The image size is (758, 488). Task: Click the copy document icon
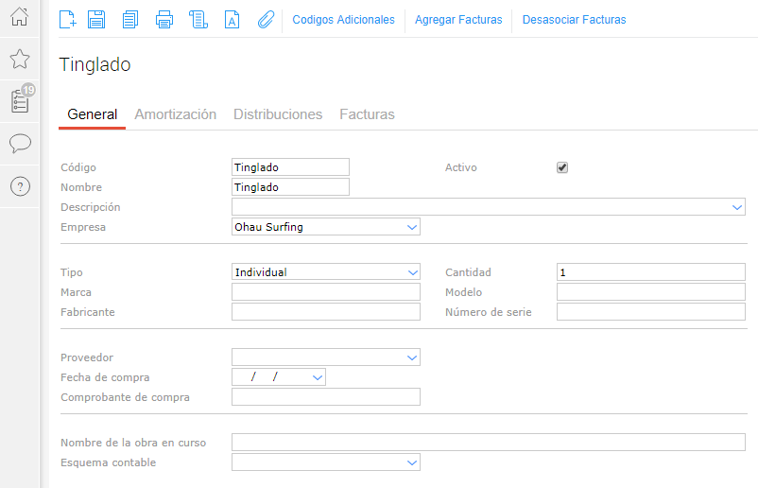(130, 19)
